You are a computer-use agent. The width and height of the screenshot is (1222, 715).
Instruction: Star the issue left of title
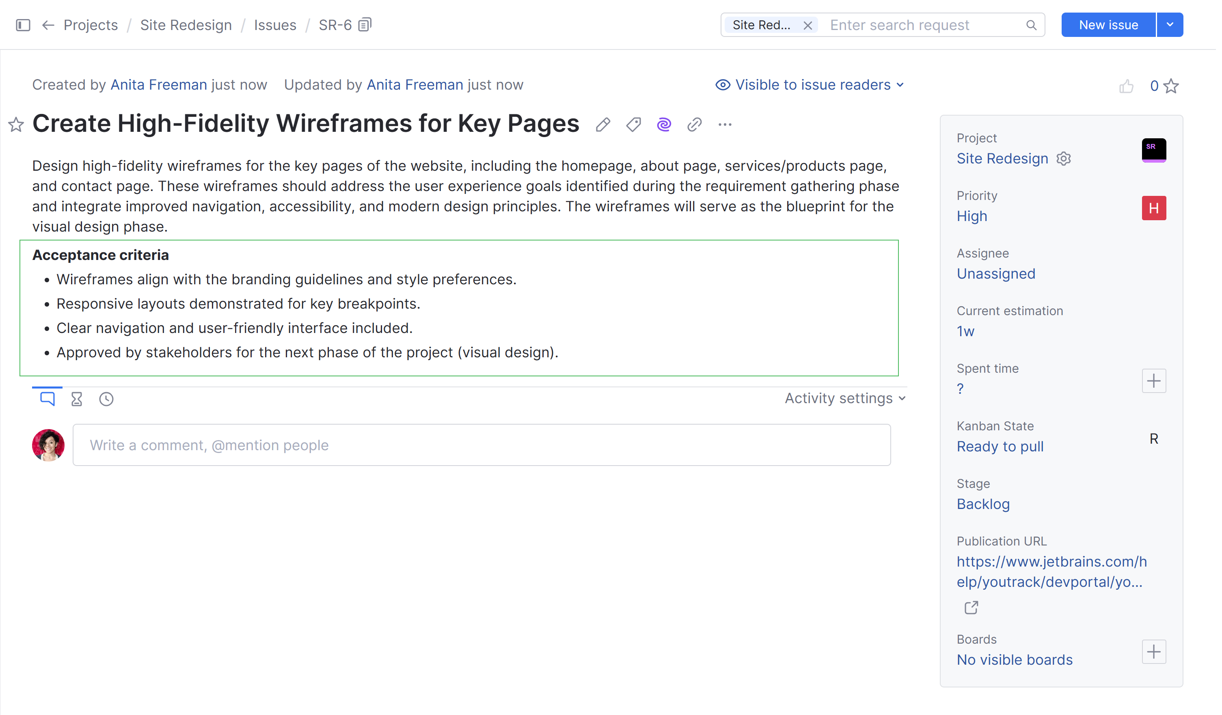click(16, 125)
